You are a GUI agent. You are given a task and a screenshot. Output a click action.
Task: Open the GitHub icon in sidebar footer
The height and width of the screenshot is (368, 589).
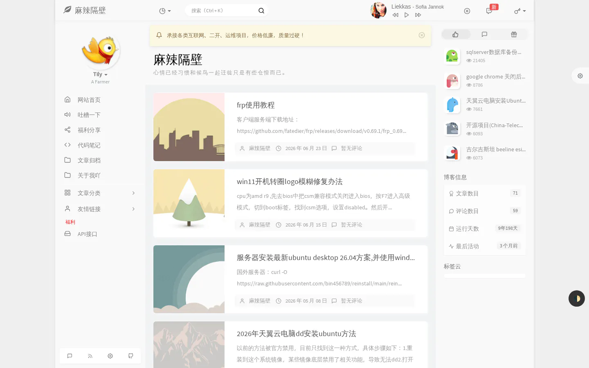pos(130,356)
